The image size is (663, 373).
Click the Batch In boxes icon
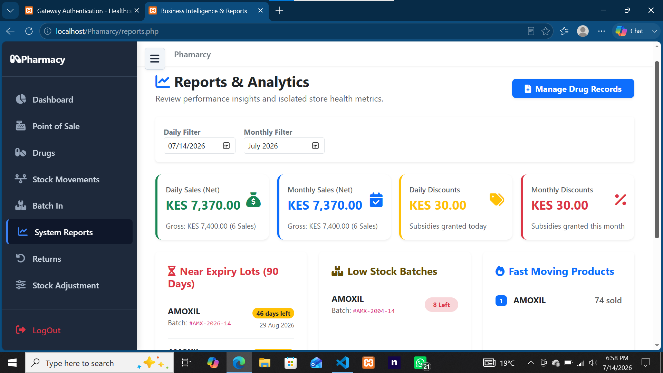pos(21,205)
